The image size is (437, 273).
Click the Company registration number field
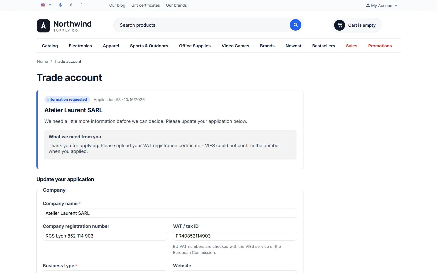pyautogui.click(x=105, y=236)
